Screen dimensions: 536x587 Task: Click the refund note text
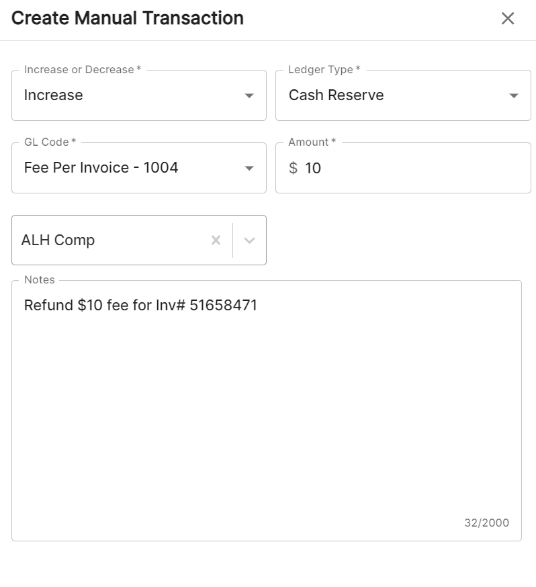140,305
